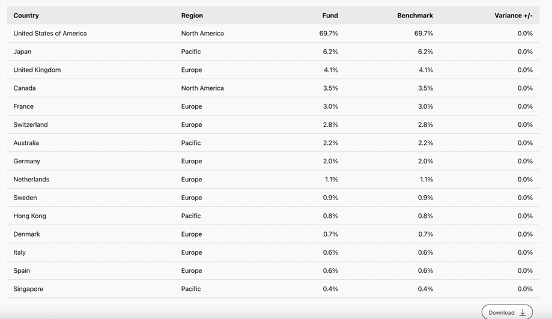The width and height of the screenshot is (552, 319).
Task: Click the France country name
Action: (23, 106)
